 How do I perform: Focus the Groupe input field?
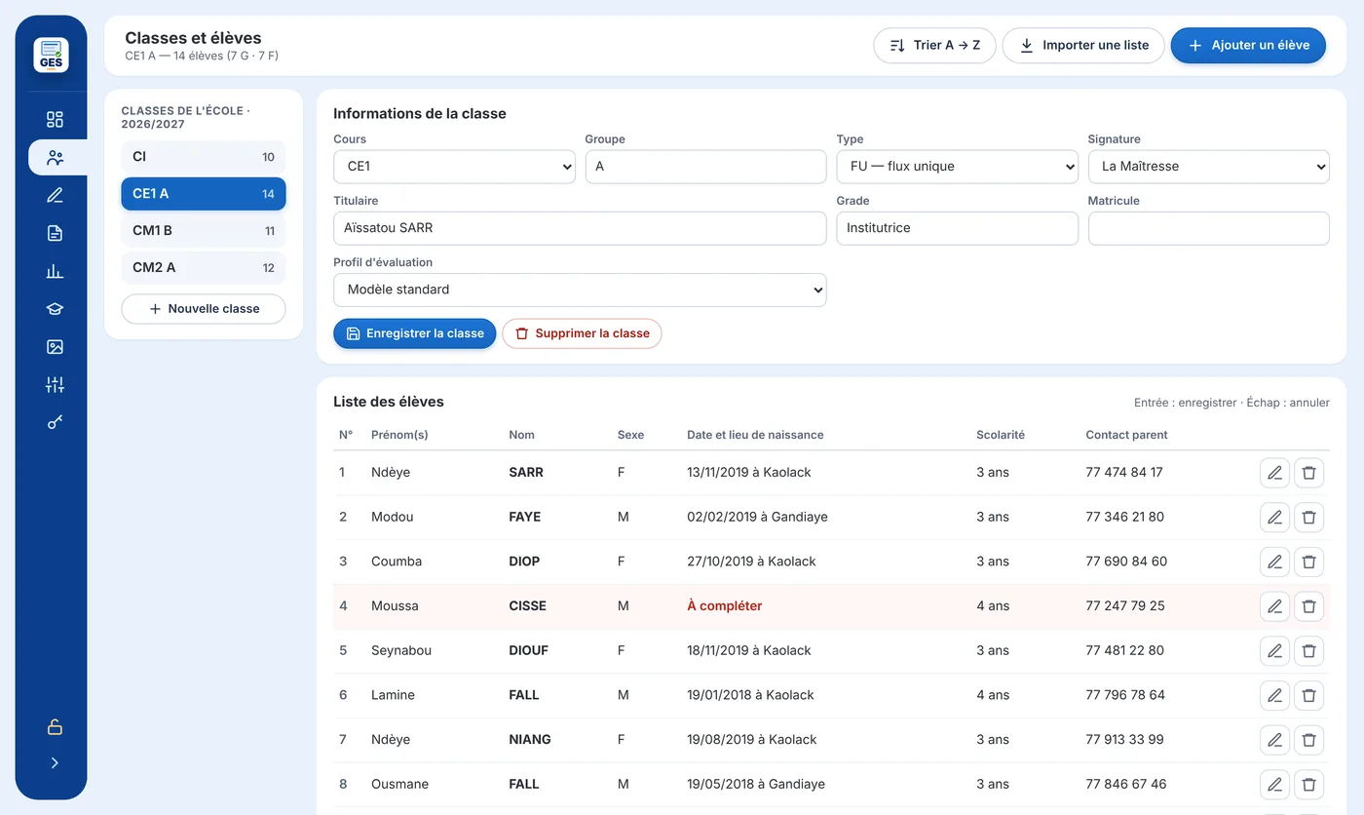point(705,167)
